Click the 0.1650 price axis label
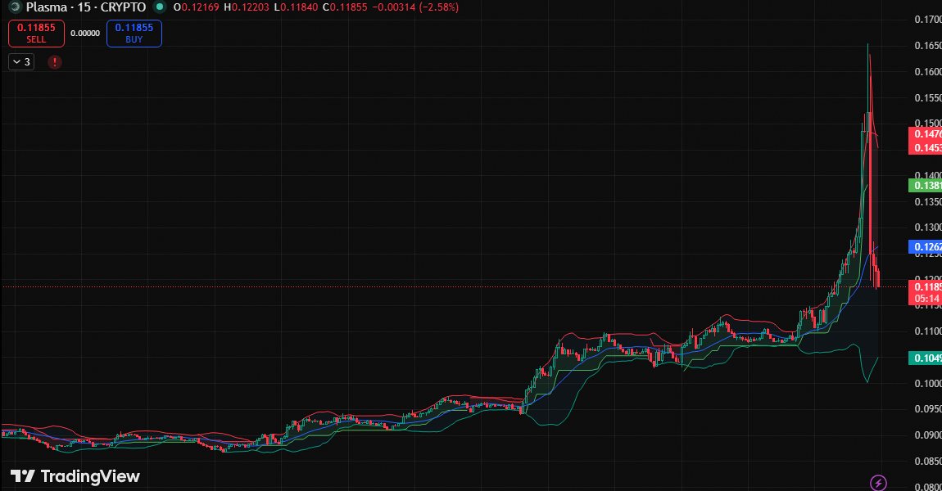Screen dimensions: 942x491 point(927,46)
